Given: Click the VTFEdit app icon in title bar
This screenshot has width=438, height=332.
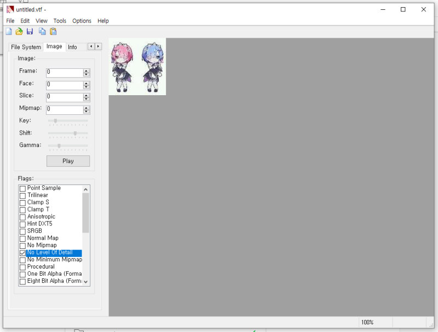Looking at the screenshot, I should pos(10,9).
